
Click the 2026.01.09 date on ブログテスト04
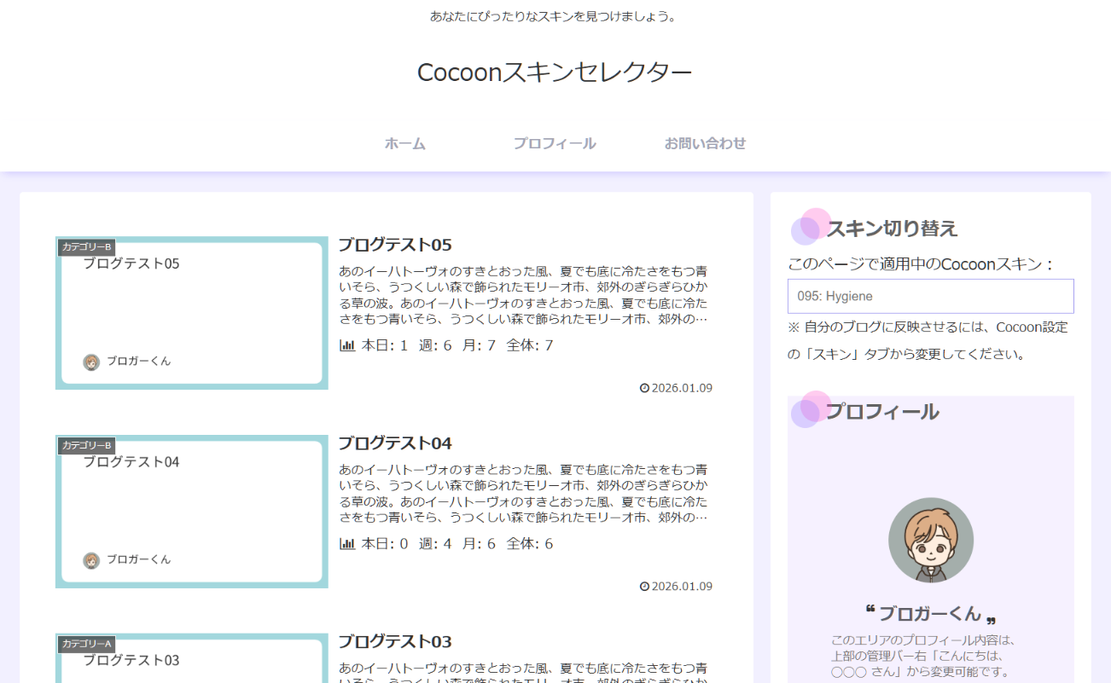click(x=682, y=587)
